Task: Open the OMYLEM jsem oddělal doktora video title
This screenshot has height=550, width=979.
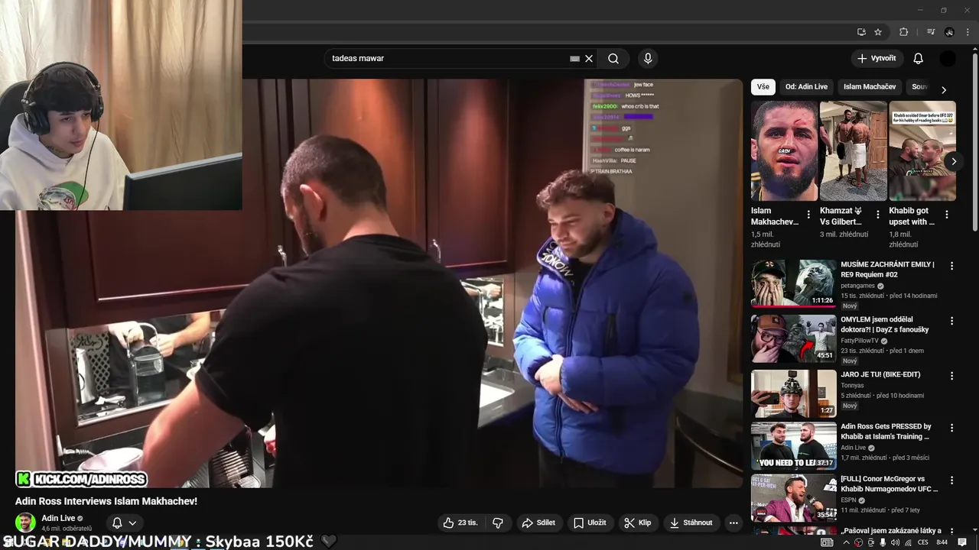Action: 885,325
